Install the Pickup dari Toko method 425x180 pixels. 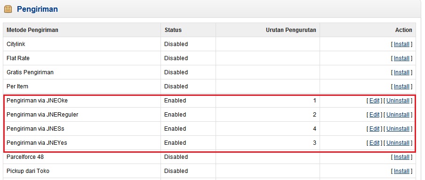tap(401, 171)
